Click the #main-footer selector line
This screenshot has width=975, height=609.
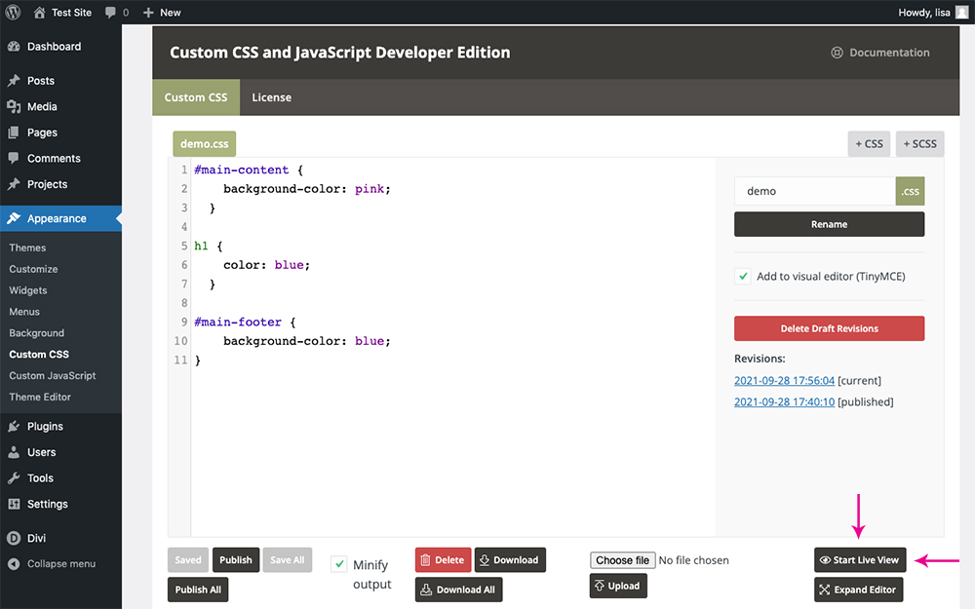(x=245, y=322)
